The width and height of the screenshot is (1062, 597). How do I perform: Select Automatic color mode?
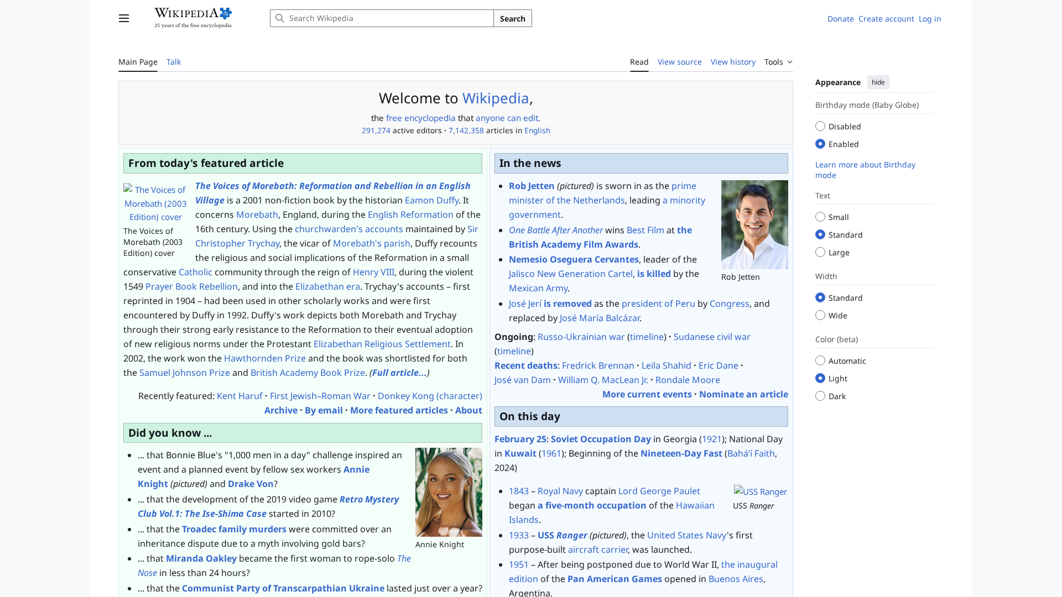pyautogui.click(x=820, y=360)
